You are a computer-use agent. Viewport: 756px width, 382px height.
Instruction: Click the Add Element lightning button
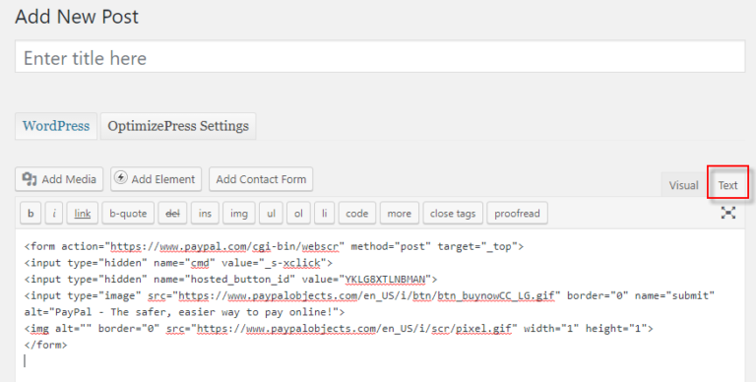(x=156, y=179)
